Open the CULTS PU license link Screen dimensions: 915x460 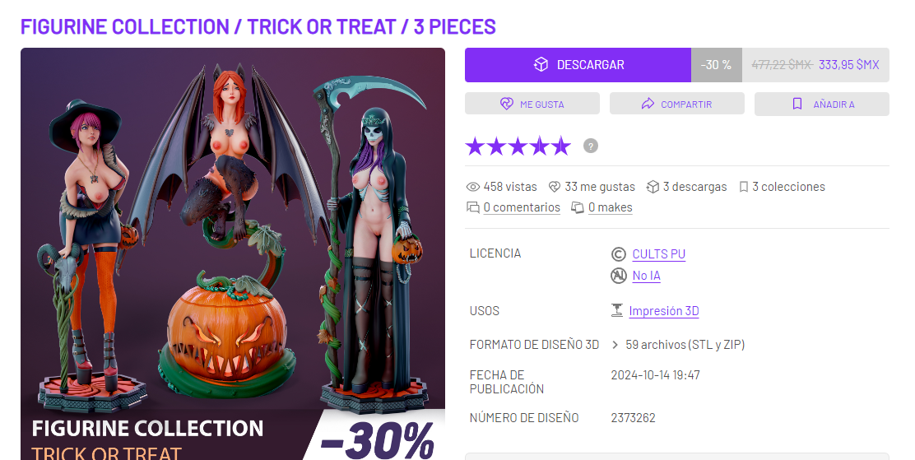(659, 254)
